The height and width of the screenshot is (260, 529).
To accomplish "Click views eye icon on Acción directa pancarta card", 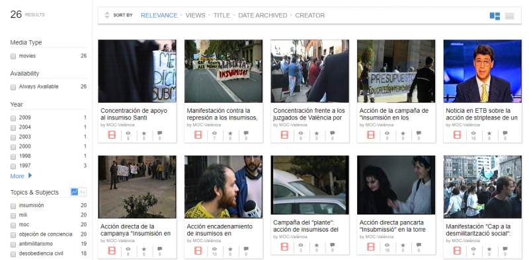I will [x=387, y=245].
